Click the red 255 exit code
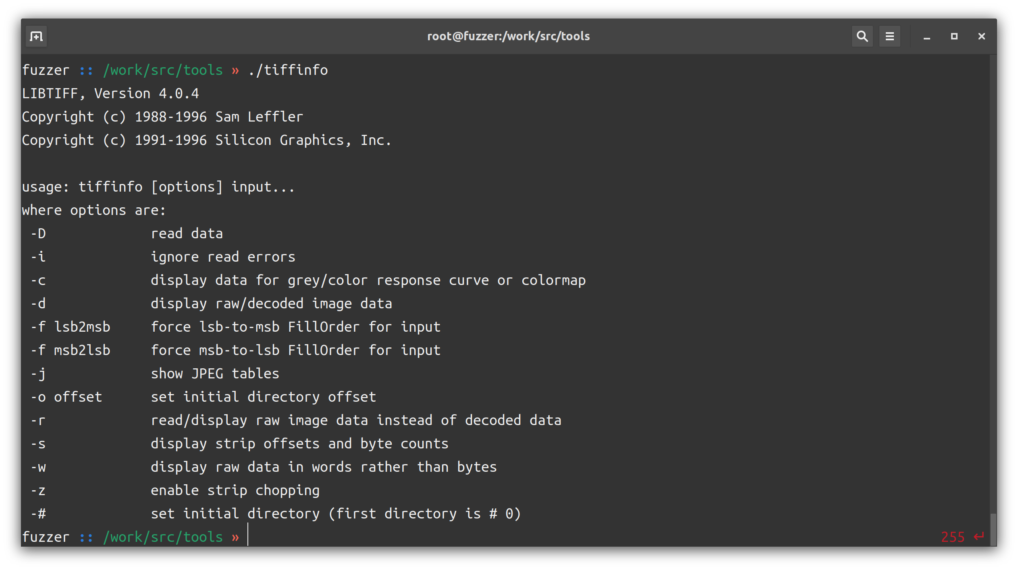This screenshot has width=1018, height=570. click(952, 537)
